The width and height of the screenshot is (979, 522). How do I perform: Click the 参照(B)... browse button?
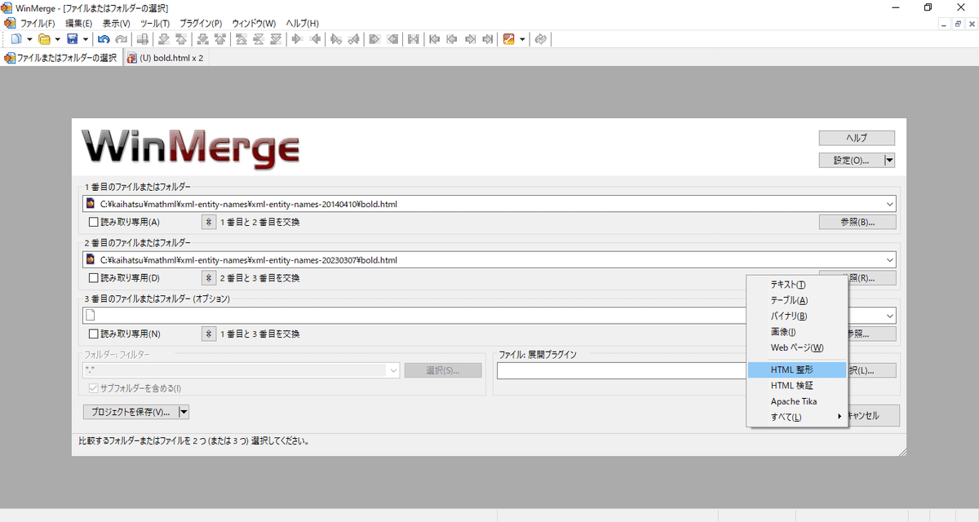point(857,222)
